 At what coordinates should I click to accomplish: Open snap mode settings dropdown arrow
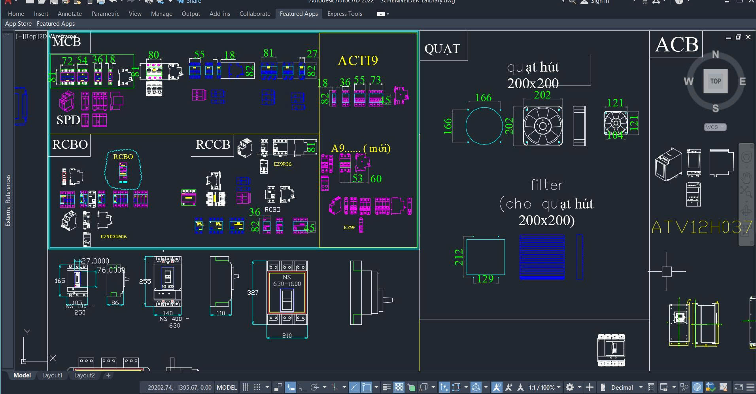click(267, 387)
